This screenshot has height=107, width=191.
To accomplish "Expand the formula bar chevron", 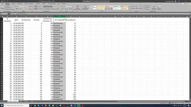I will coord(190,14).
